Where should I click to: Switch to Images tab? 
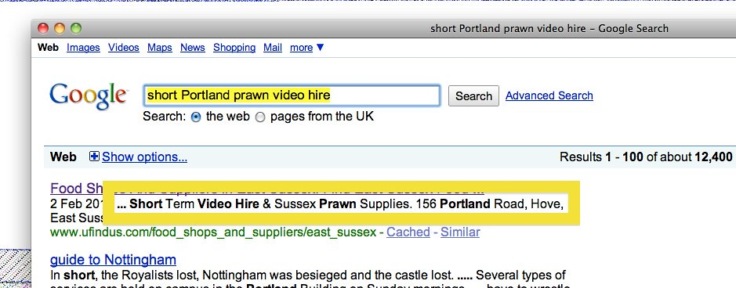point(83,47)
